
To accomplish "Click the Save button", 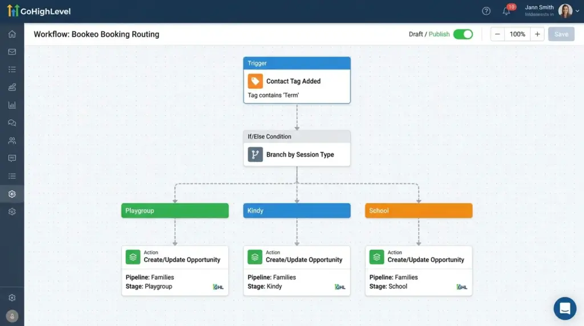I will click(x=561, y=34).
